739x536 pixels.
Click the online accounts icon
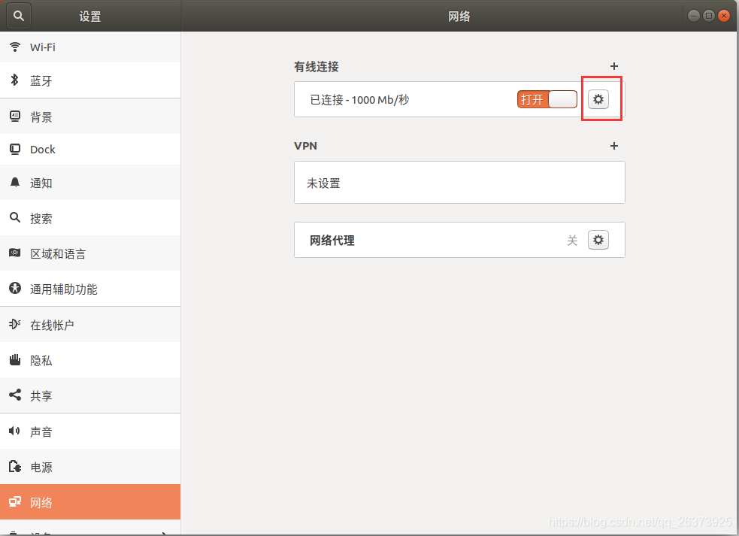click(15, 324)
